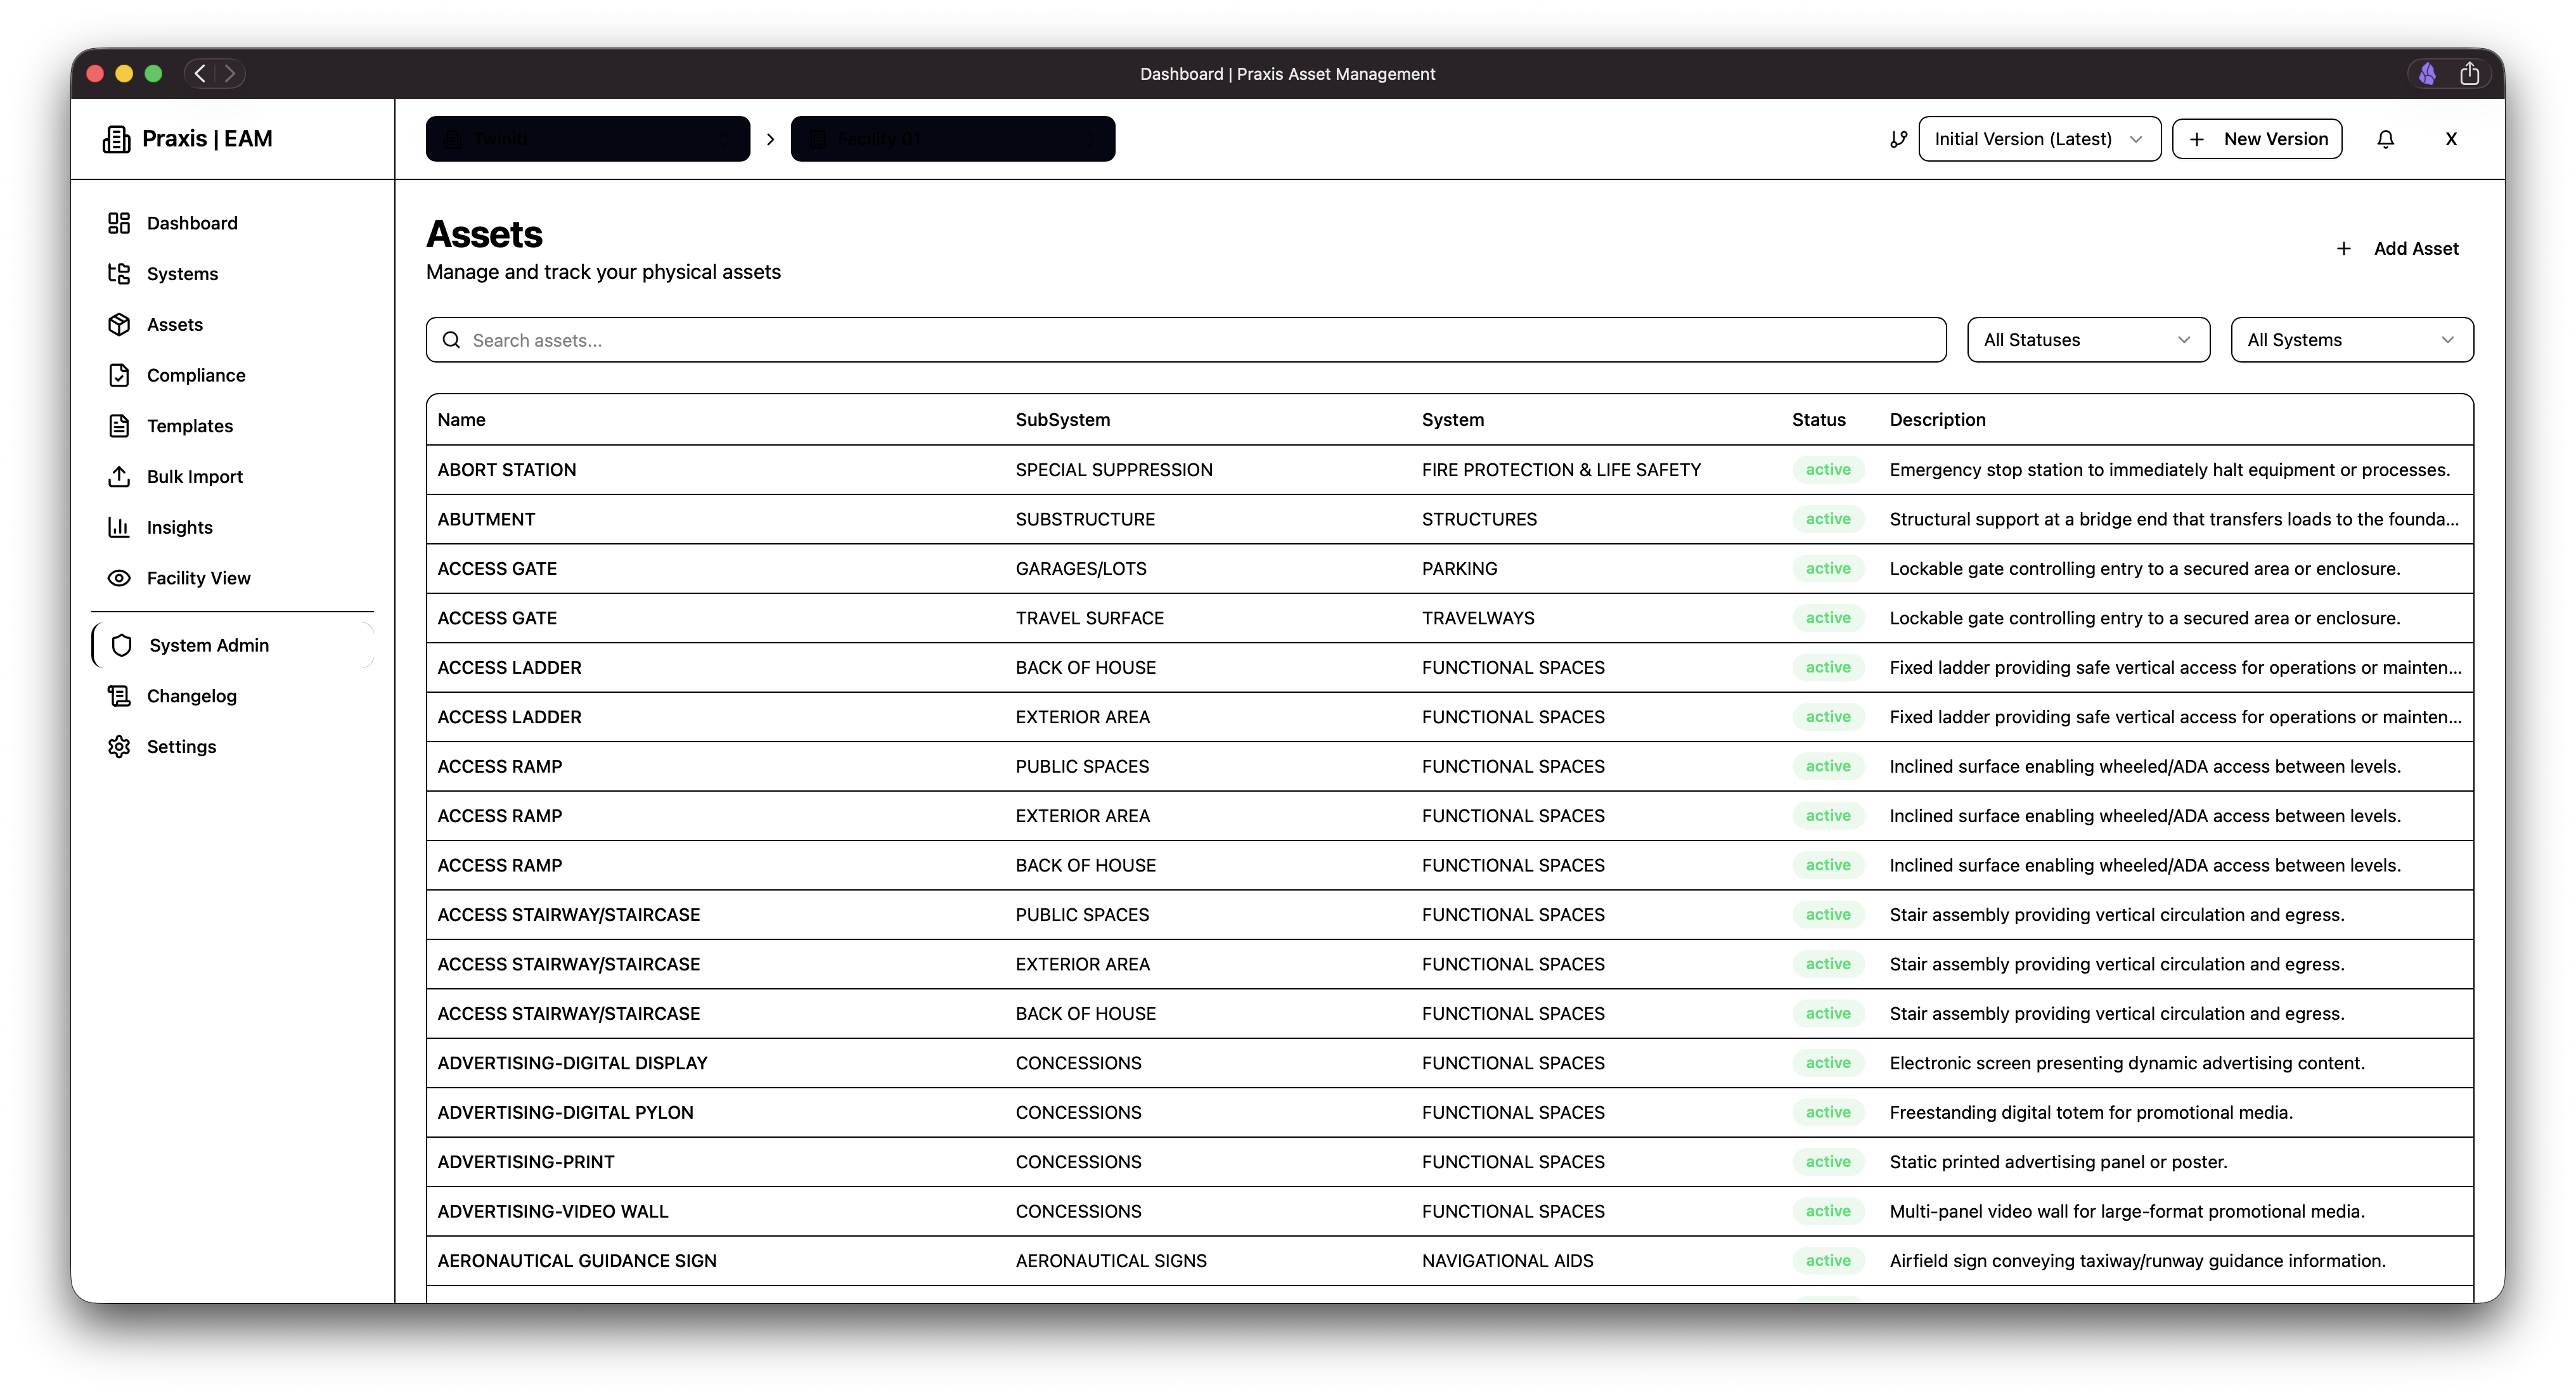
Task: Open the Templates menu item
Action: pos(189,426)
